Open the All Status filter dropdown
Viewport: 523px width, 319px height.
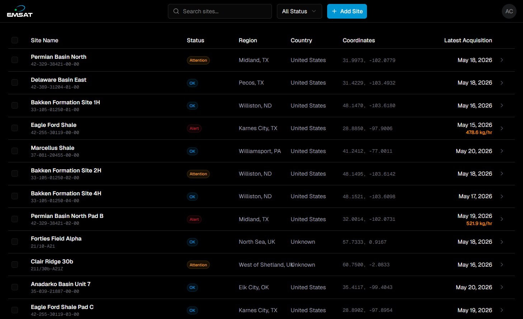click(299, 11)
